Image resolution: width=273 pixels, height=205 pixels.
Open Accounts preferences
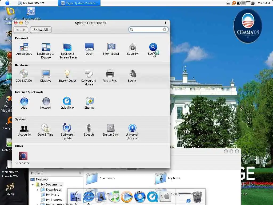(x=24, y=130)
